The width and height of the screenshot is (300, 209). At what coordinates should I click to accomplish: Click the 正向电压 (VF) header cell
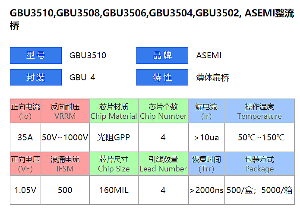click(25, 164)
